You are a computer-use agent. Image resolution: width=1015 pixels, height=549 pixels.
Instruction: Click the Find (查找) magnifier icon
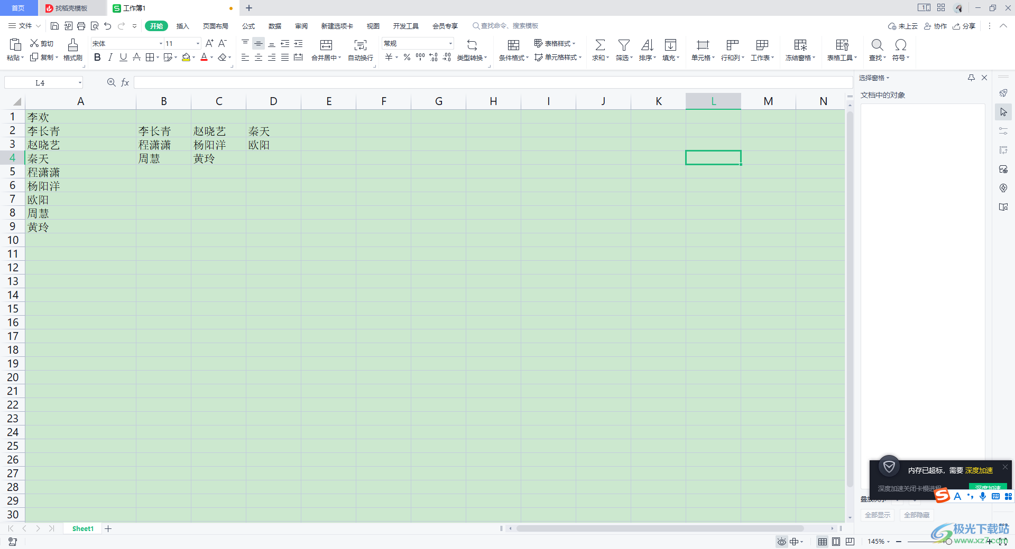pyautogui.click(x=877, y=45)
